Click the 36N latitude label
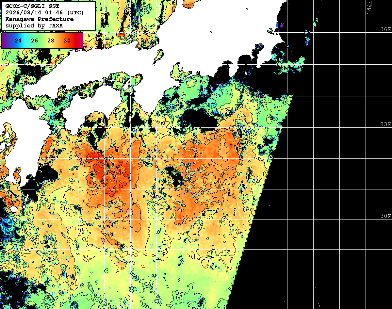The width and height of the screenshot is (392, 309). 385,29
